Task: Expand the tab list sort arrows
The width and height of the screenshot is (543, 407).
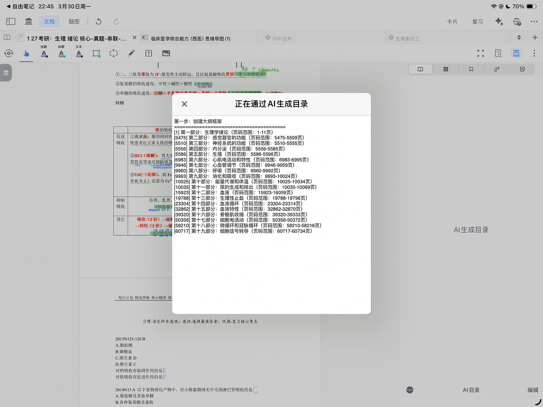Action: (519, 37)
